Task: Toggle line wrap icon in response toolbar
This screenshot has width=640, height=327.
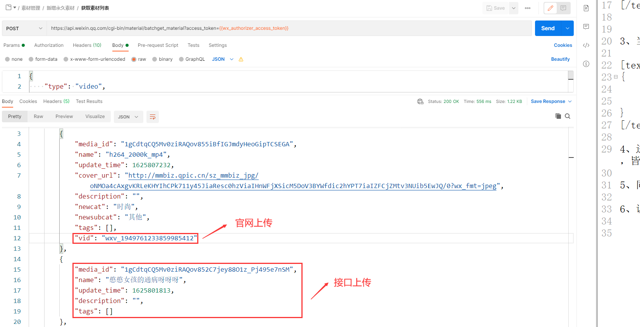Action: tap(153, 117)
